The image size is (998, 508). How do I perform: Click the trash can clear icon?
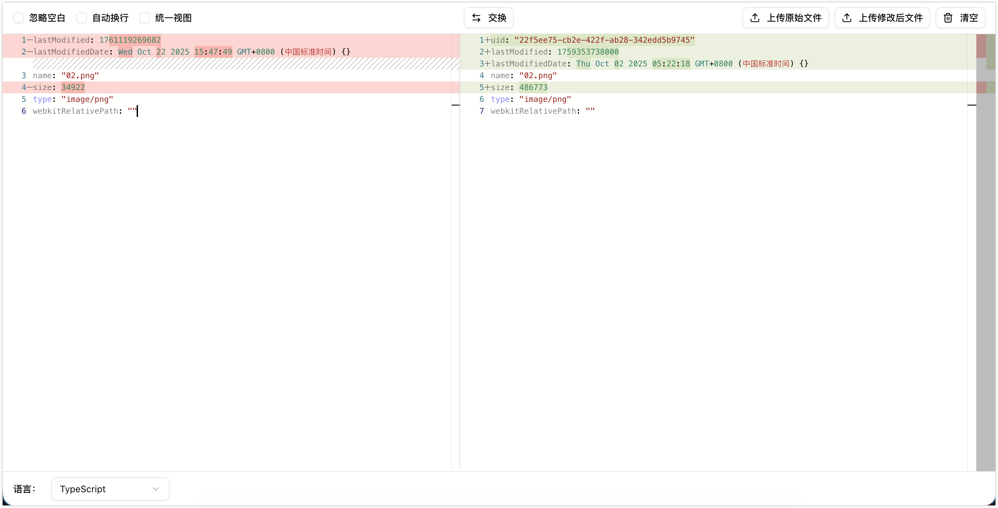tap(948, 18)
